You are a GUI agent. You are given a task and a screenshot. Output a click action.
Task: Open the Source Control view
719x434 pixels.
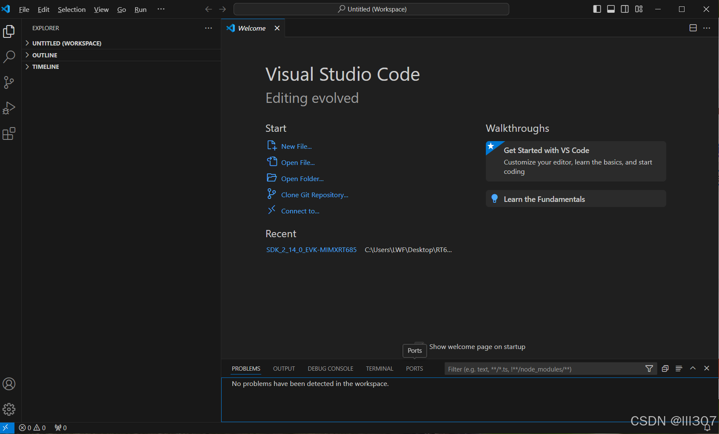(9, 82)
